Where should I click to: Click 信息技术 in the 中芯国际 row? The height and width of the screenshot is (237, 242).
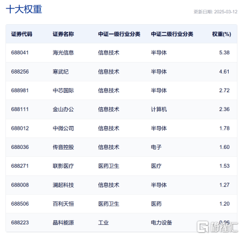tap(108, 90)
